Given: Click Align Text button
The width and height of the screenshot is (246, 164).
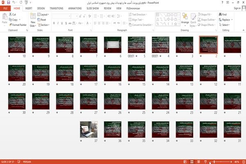Looking at the screenshot, I should 136,20.
